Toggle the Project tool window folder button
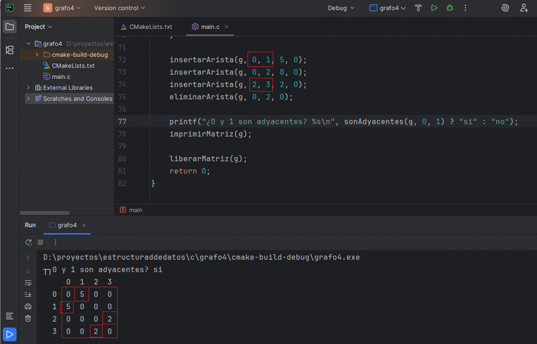 click(9, 27)
